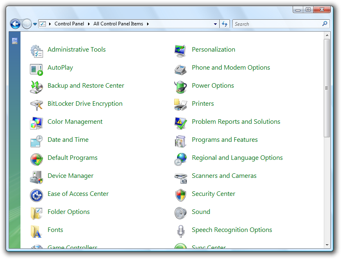The image size is (341, 259).
Task: Click the Control Panel breadcrumb
Action: [69, 24]
